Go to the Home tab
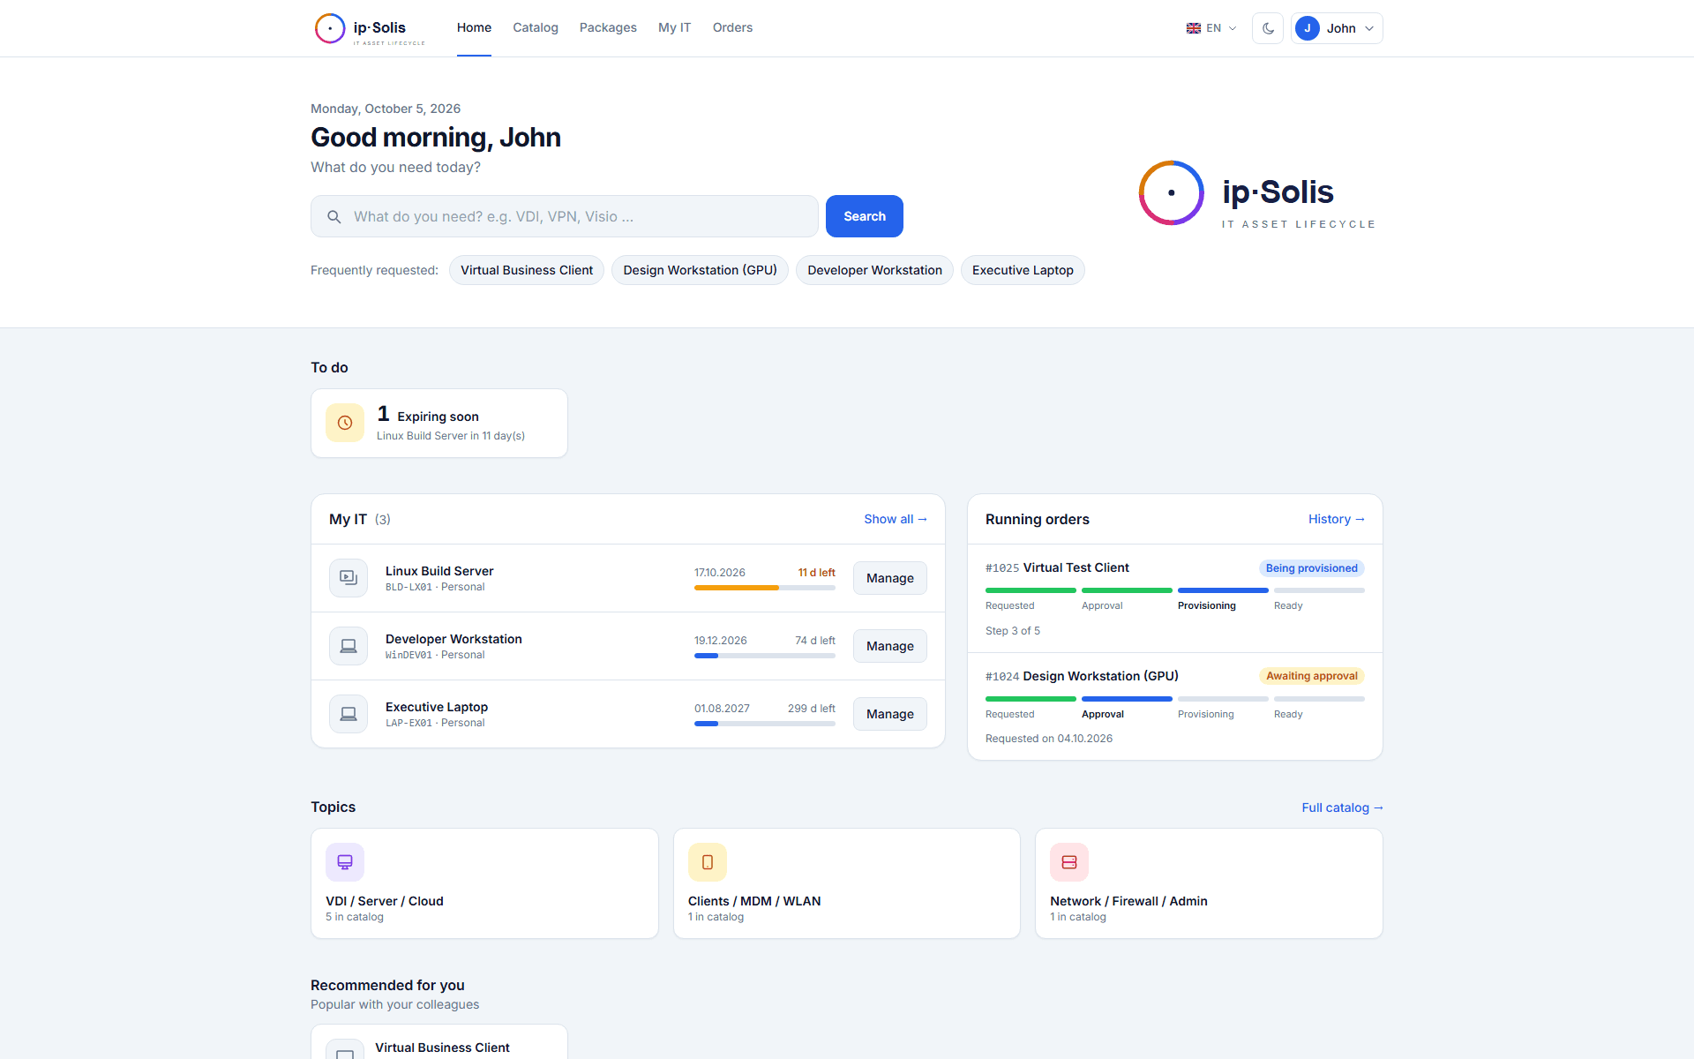This screenshot has width=1694, height=1059. click(x=474, y=28)
